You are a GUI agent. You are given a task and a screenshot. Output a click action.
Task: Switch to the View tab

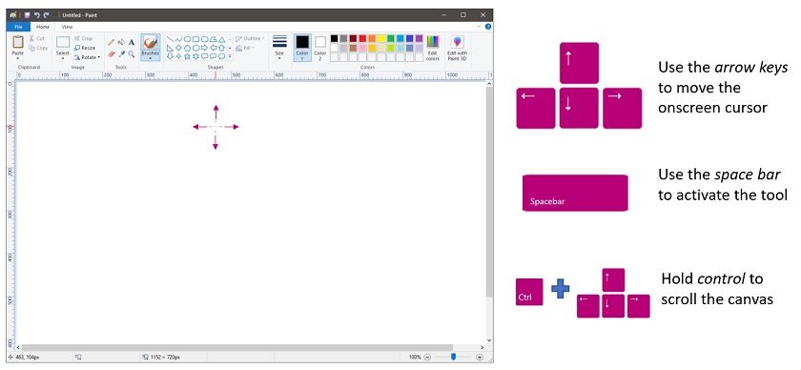pos(67,27)
